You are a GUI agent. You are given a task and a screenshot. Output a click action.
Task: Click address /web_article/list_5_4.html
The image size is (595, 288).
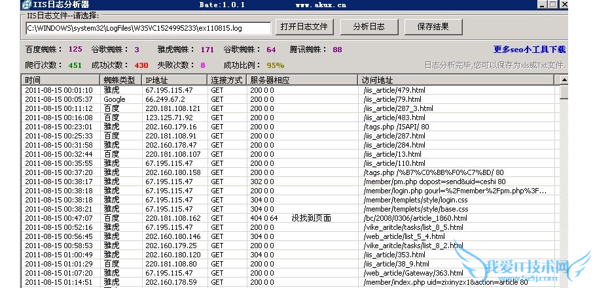pos(404,236)
